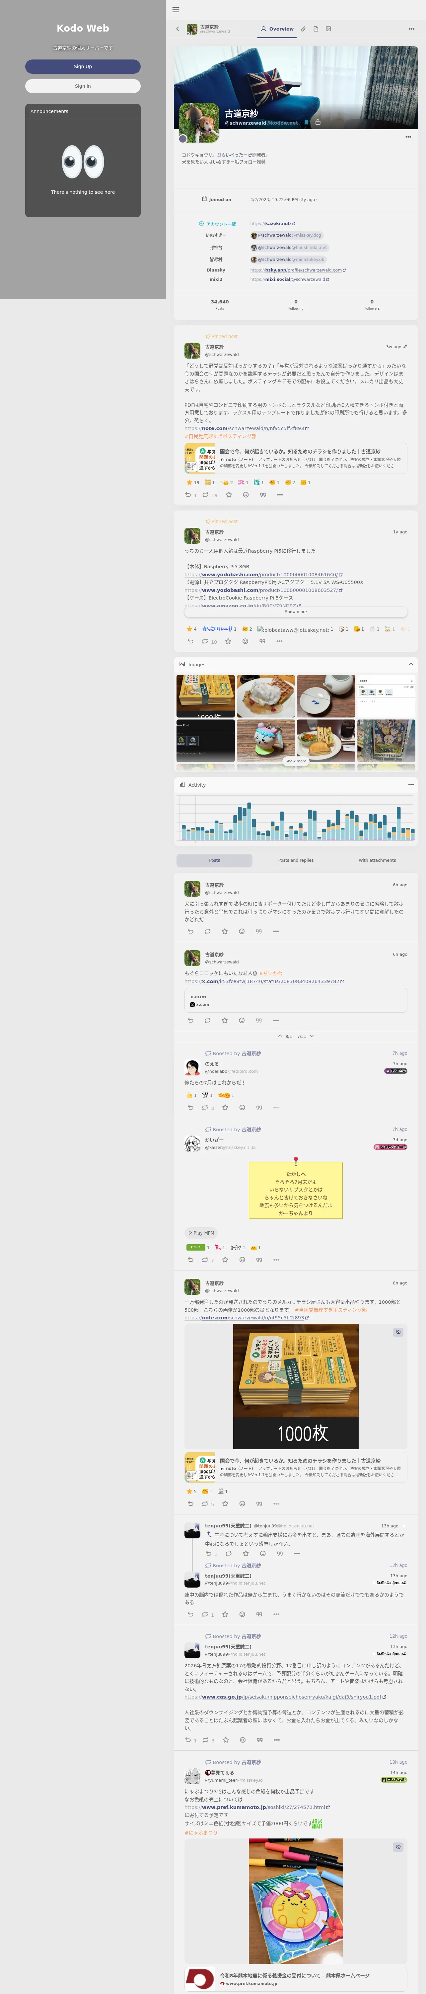
Task: Open emoji reaction picker on 3w-ago pinned post
Action: pyautogui.click(x=246, y=495)
